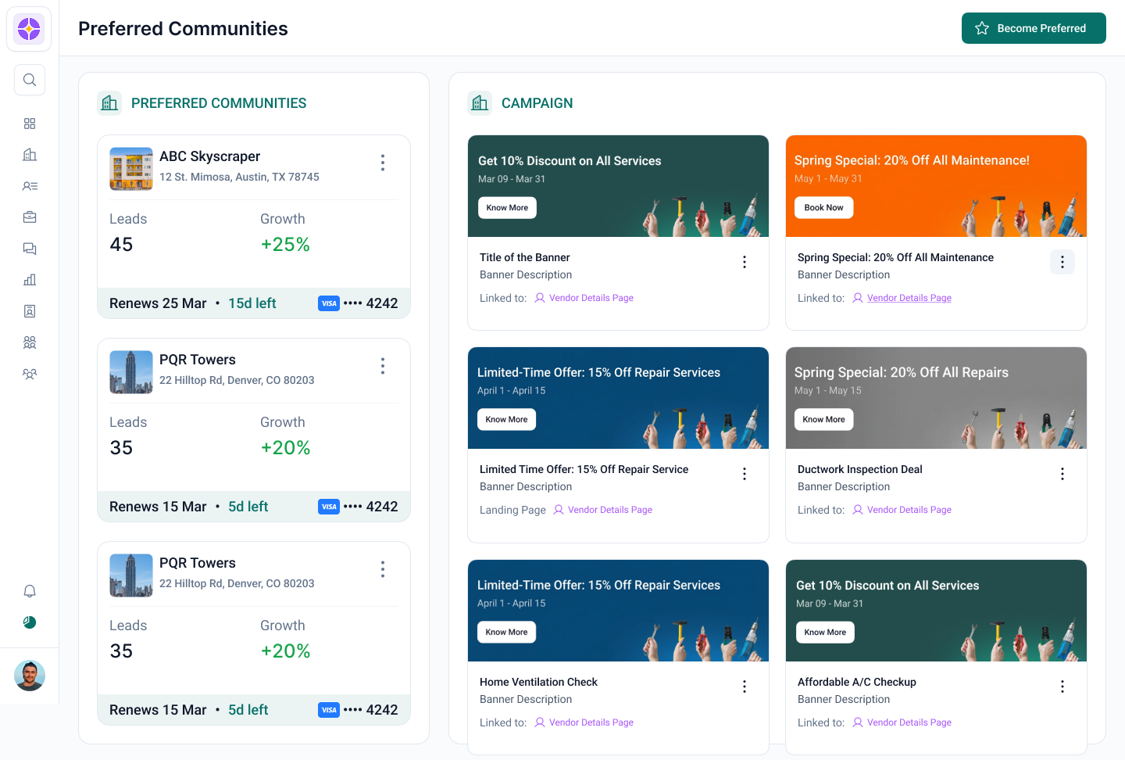Viewport: 1125px width, 760px height.
Task: Open the kebab menu for Home Ventilation Check
Action: click(744, 687)
